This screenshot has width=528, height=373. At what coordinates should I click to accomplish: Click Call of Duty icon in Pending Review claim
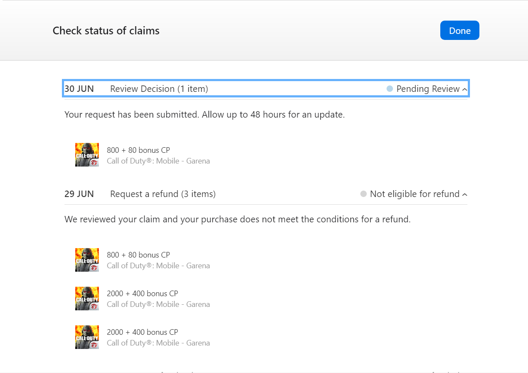pos(87,155)
